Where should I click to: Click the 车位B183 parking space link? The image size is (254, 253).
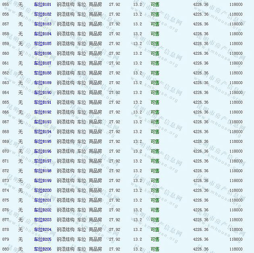[43, 24]
